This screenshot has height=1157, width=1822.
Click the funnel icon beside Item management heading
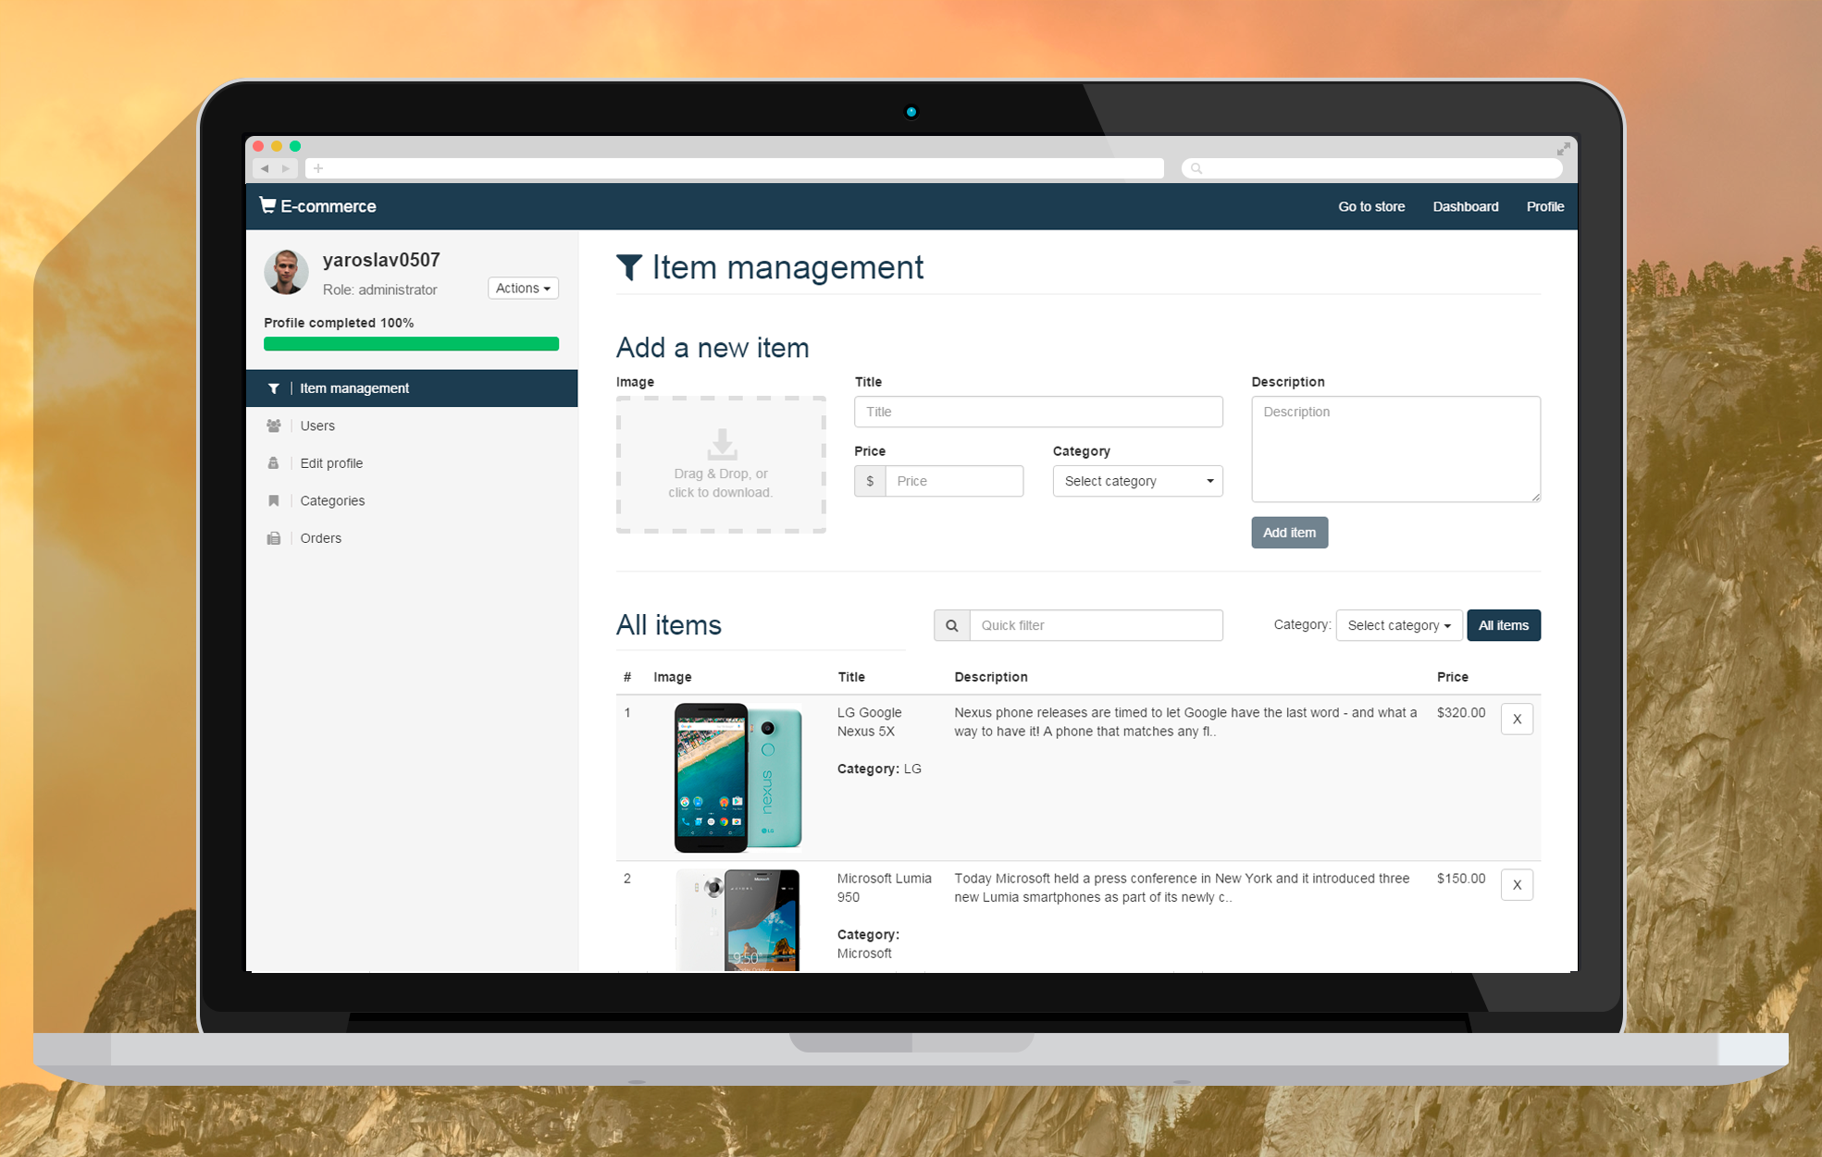[x=629, y=267]
